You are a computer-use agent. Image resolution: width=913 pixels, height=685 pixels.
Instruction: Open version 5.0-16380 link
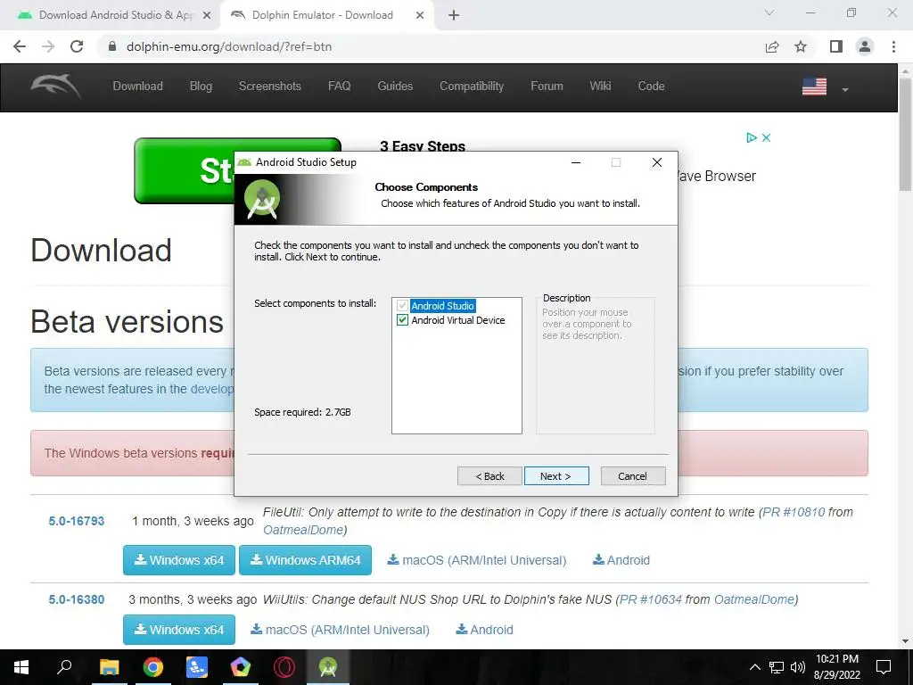[77, 599]
